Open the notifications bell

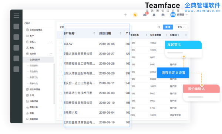point(154,15)
